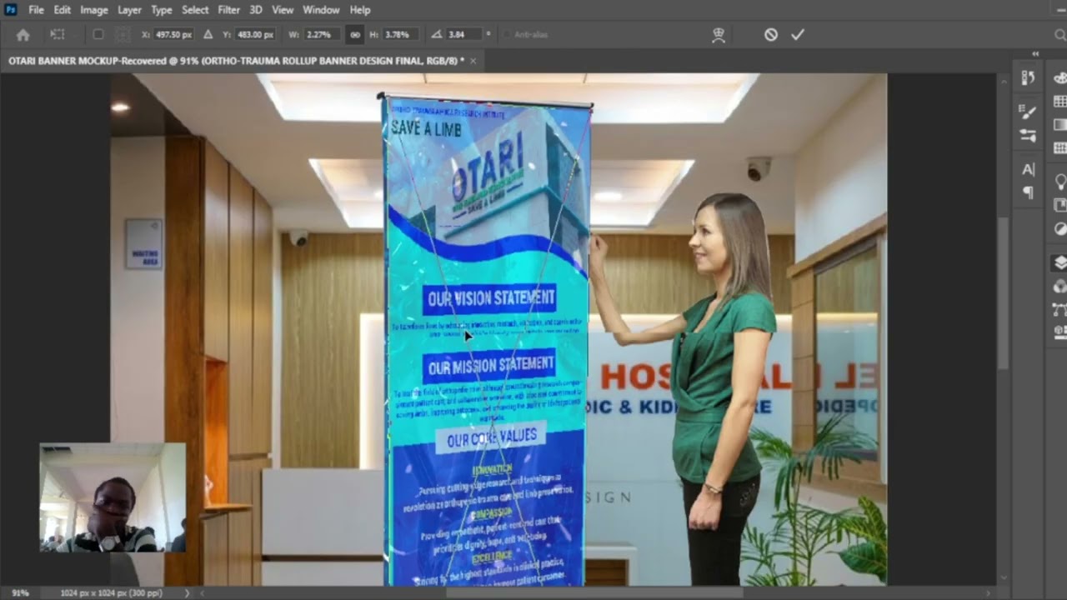
Task: Open the Adjustments panel icon
Action: point(1060,228)
